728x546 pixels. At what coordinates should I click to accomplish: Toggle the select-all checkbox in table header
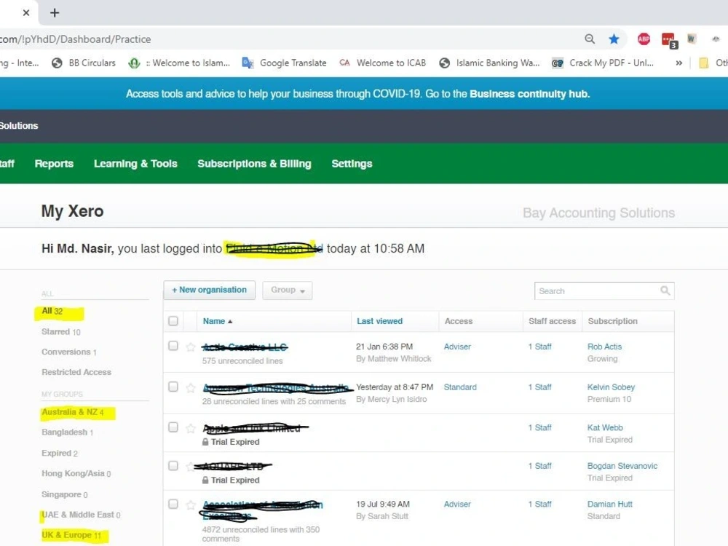point(173,321)
